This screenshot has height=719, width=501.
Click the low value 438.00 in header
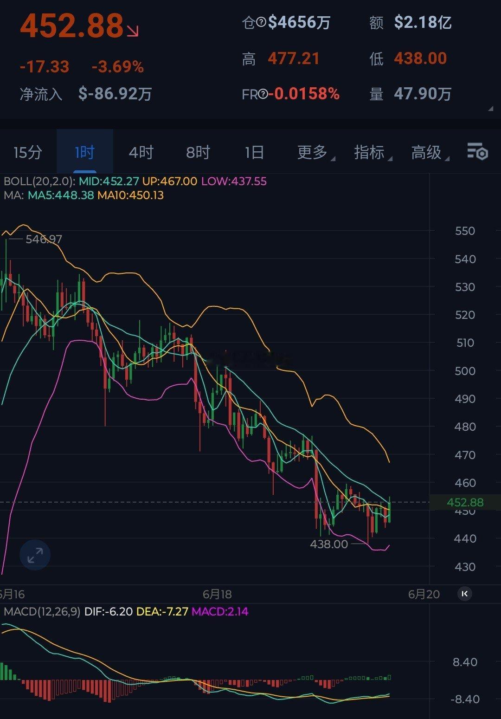420,58
